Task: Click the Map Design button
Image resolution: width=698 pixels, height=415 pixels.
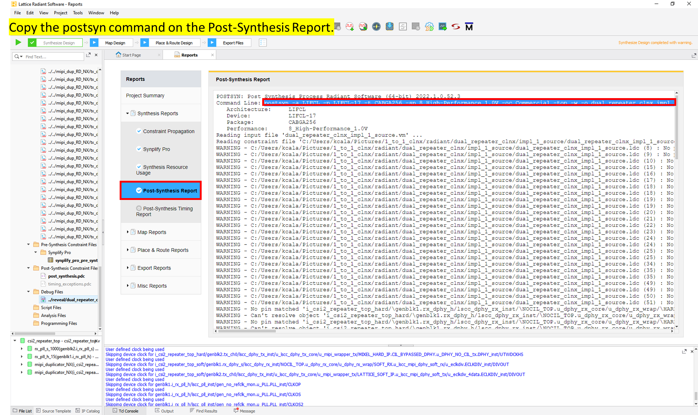Action: (x=115, y=43)
